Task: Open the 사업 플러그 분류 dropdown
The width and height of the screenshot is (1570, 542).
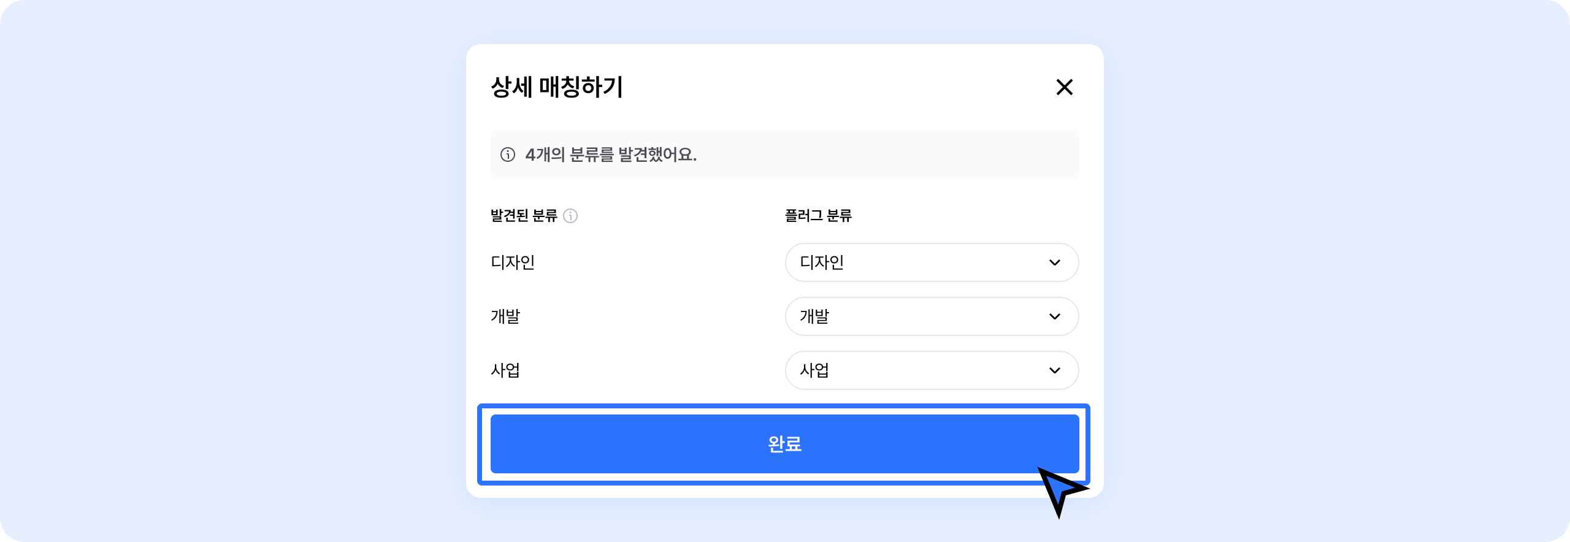Action: pos(931,370)
